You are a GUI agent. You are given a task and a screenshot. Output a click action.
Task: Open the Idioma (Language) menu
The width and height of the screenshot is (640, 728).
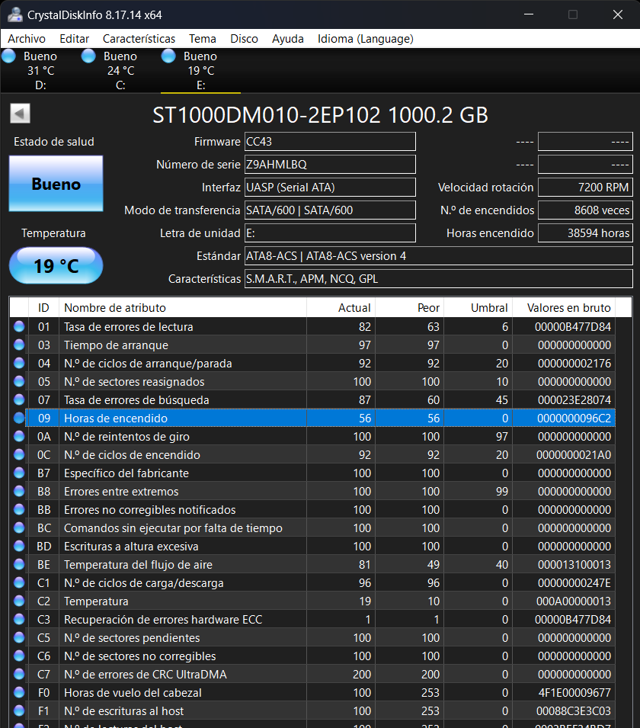[365, 38]
